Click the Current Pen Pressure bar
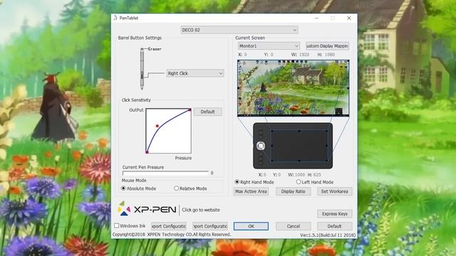The height and width of the screenshot is (256, 456). 165,173
